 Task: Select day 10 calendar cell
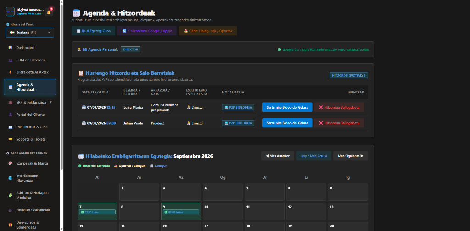[223, 211]
